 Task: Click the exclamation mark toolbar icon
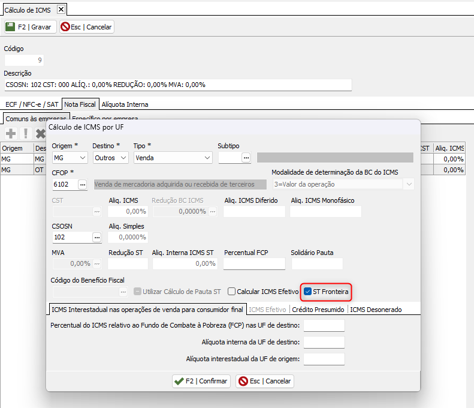[26, 133]
